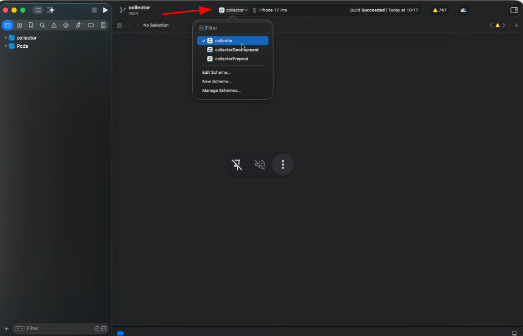Open the Report navigator
The image size is (523, 336).
click(x=103, y=25)
